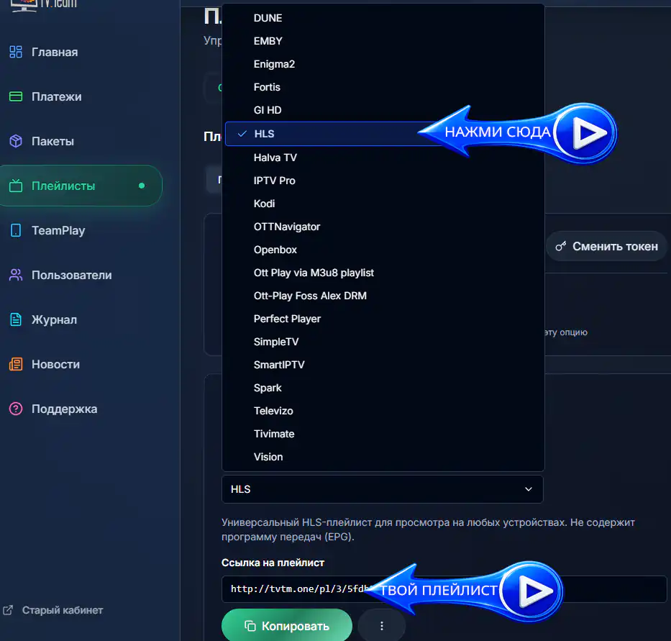Click the TeamPlay device icon
The height and width of the screenshot is (641, 671).
[16, 230]
